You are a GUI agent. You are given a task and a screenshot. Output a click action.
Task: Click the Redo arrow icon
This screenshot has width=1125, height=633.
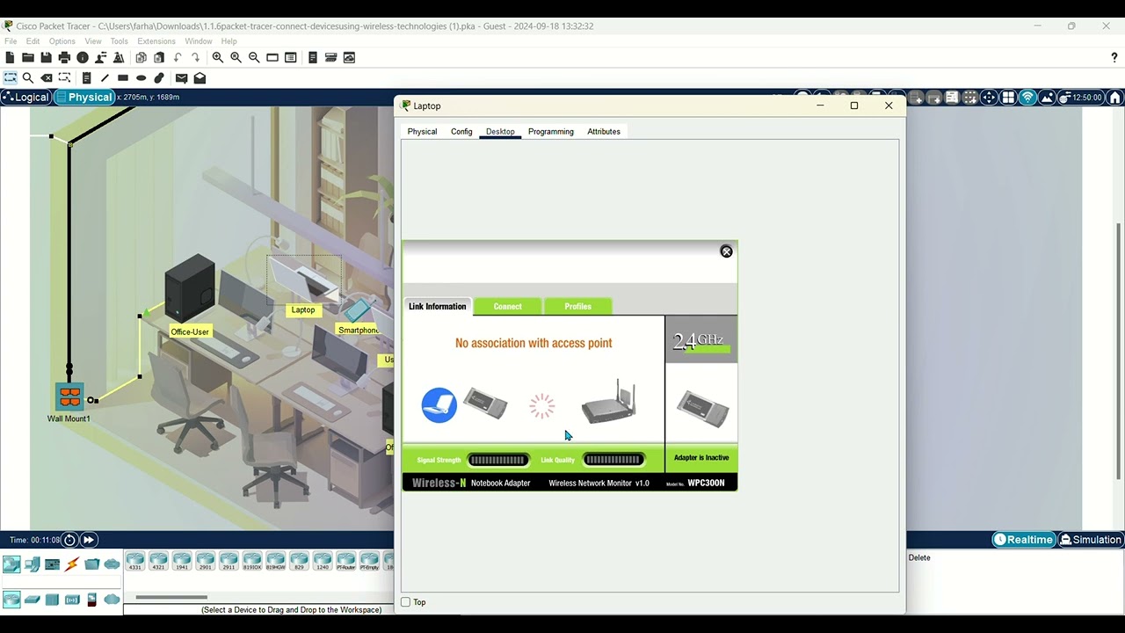click(x=195, y=57)
